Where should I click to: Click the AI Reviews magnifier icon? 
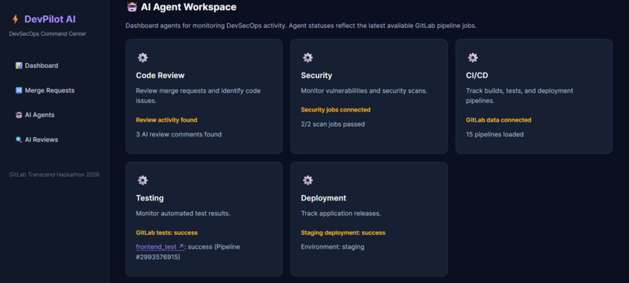click(x=19, y=140)
